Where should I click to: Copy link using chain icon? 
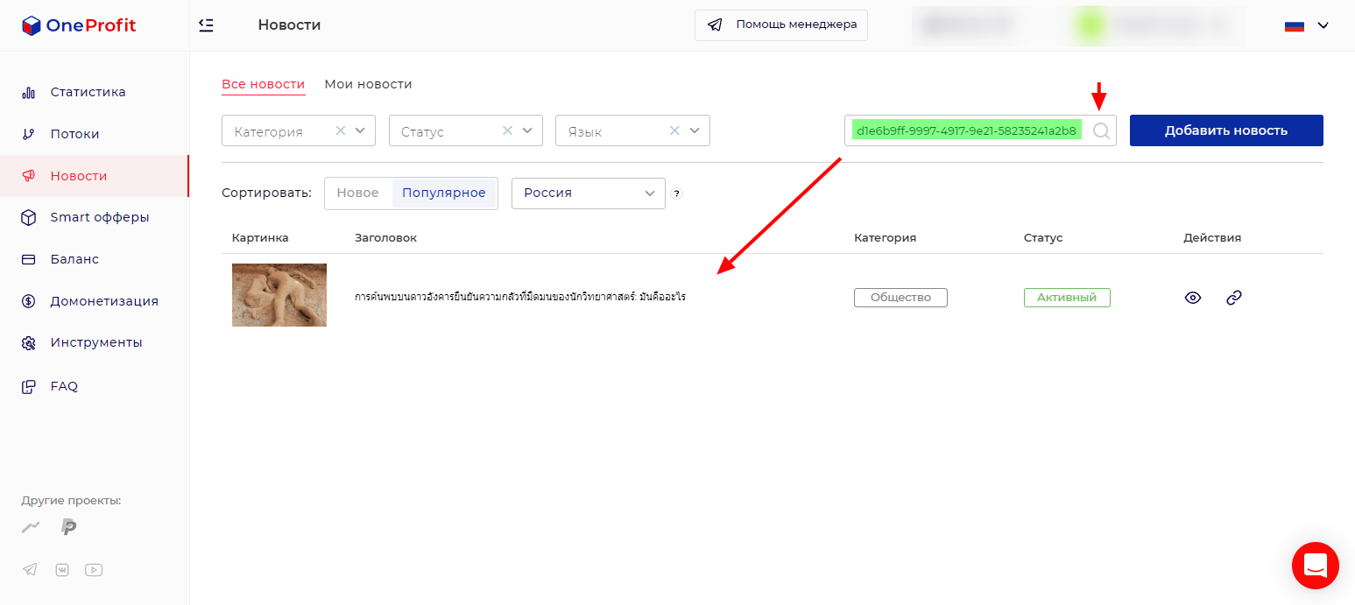tap(1233, 298)
